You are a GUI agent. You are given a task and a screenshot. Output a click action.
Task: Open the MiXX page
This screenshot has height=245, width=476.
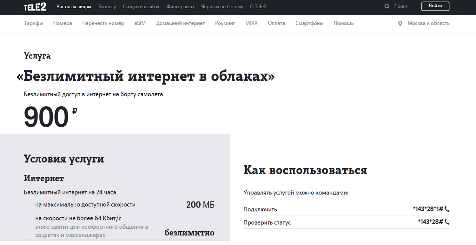252,23
